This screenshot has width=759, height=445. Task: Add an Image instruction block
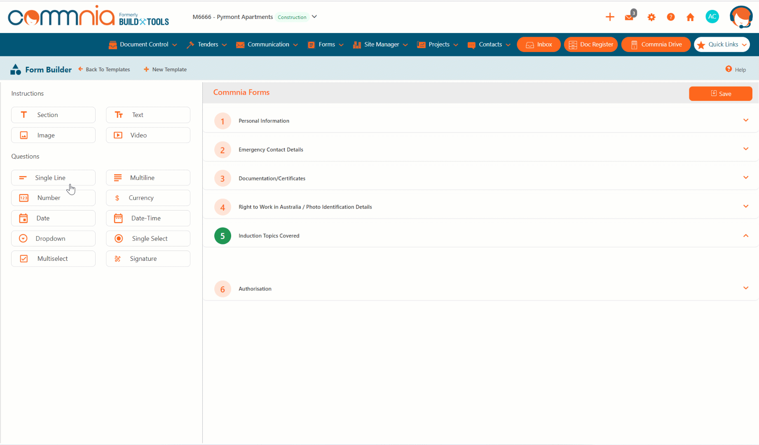click(x=53, y=135)
